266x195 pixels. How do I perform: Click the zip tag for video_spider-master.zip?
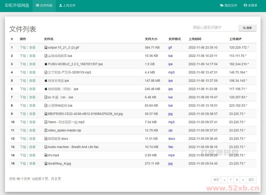170,130
